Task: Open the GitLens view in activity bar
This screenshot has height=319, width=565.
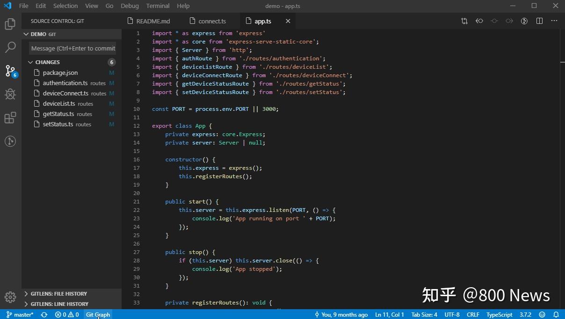Action: coord(10,141)
